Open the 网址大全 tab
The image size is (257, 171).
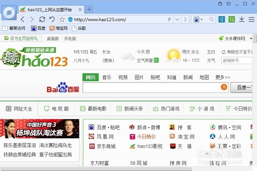point(19,109)
